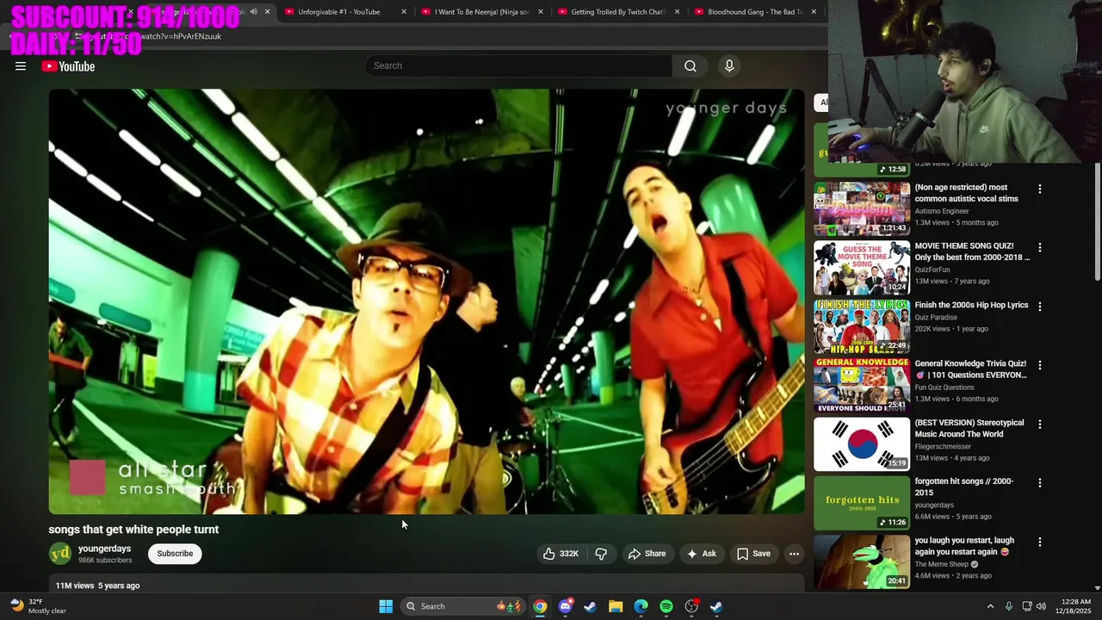Click inside the YouTube search field
This screenshot has width=1102, height=620.
tap(518, 66)
